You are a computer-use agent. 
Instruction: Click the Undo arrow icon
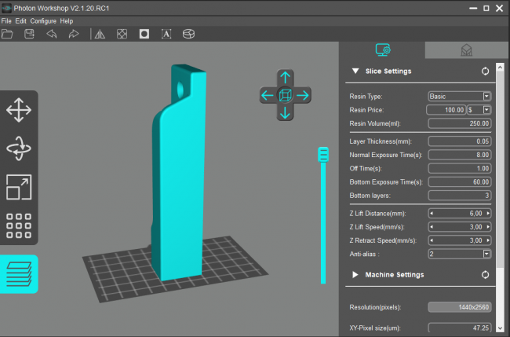click(52, 34)
